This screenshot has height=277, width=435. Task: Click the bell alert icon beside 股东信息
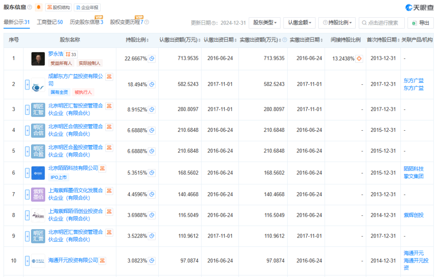pyautogui.click(x=39, y=7)
